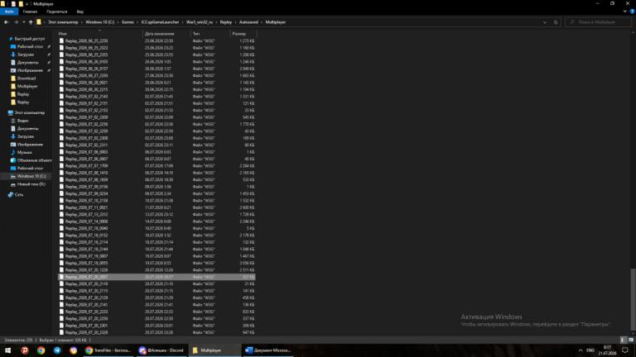Click the search box for Multiplayer
Viewport: 636px width, 357px height.
(x=599, y=22)
